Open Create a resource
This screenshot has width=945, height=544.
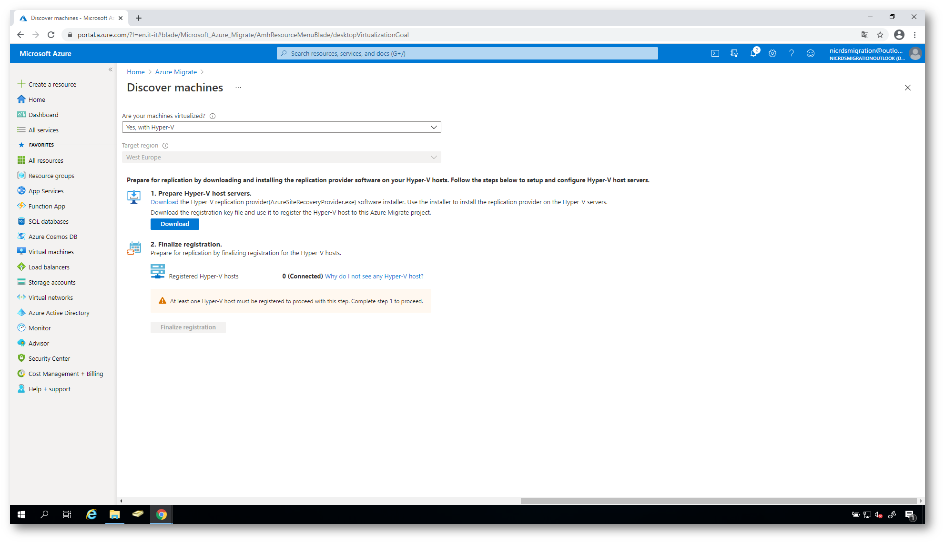pyautogui.click(x=52, y=84)
